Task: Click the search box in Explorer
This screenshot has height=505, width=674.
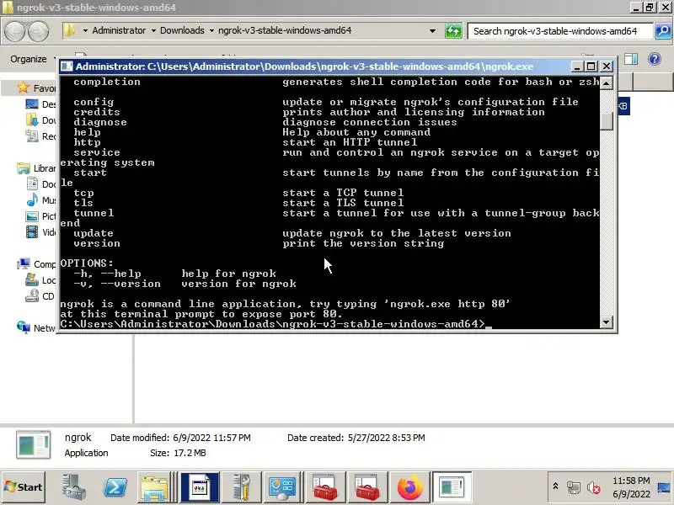Action: tap(559, 31)
